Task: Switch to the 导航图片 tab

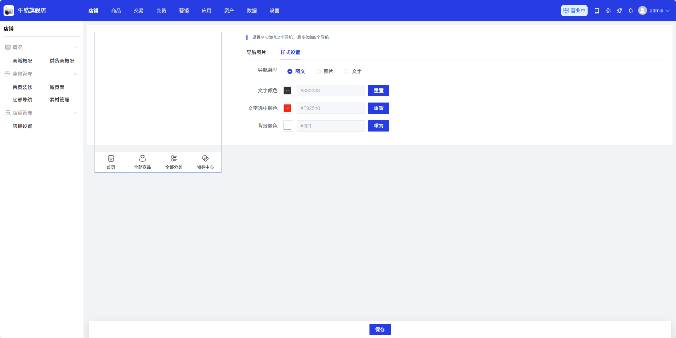Action: [256, 52]
